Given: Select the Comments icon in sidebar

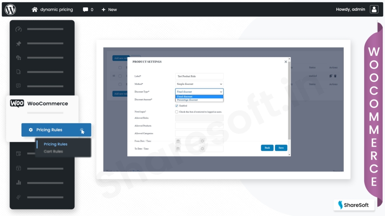Looking at the screenshot, I should [18, 86].
